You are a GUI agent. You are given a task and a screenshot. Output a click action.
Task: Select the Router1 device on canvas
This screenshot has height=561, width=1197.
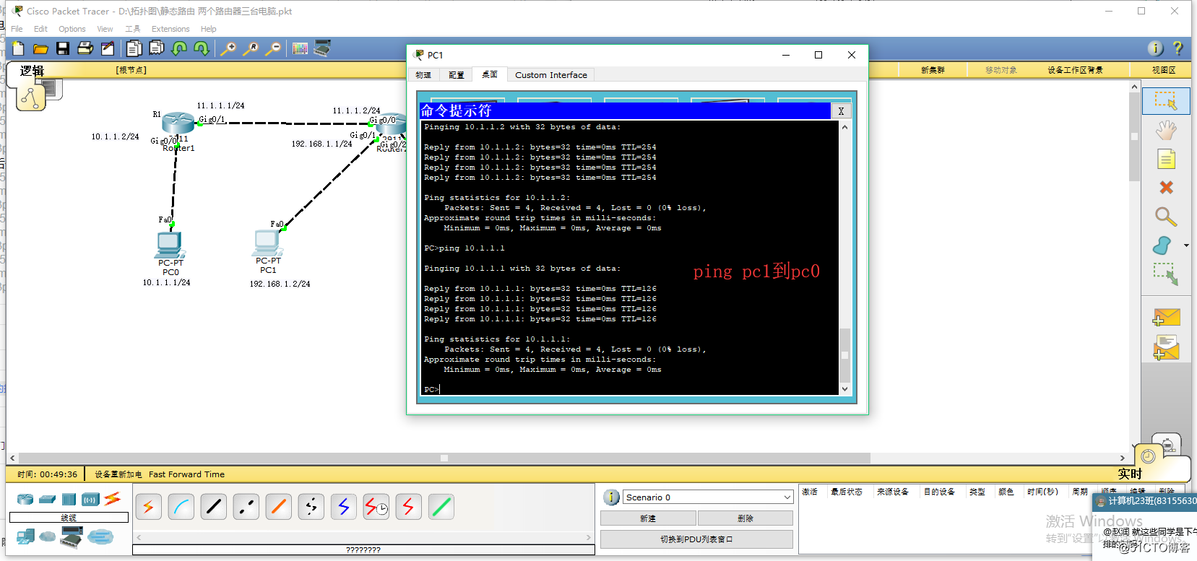coord(178,123)
